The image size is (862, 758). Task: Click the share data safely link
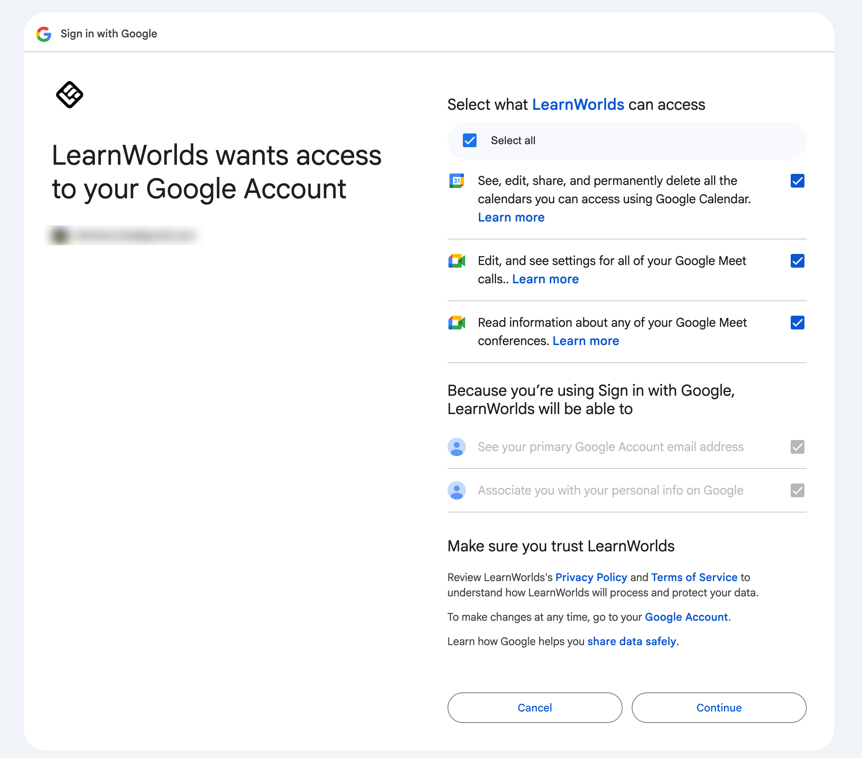[631, 641]
